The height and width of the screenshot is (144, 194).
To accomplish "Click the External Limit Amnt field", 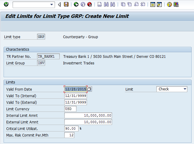I will (88, 122).
